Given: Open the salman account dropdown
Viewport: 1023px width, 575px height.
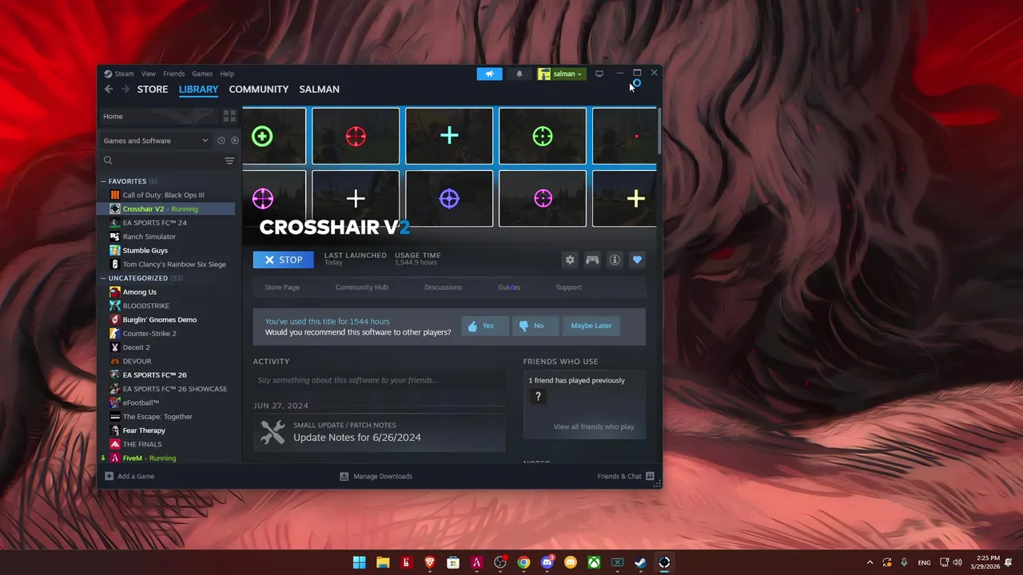Looking at the screenshot, I should (561, 73).
